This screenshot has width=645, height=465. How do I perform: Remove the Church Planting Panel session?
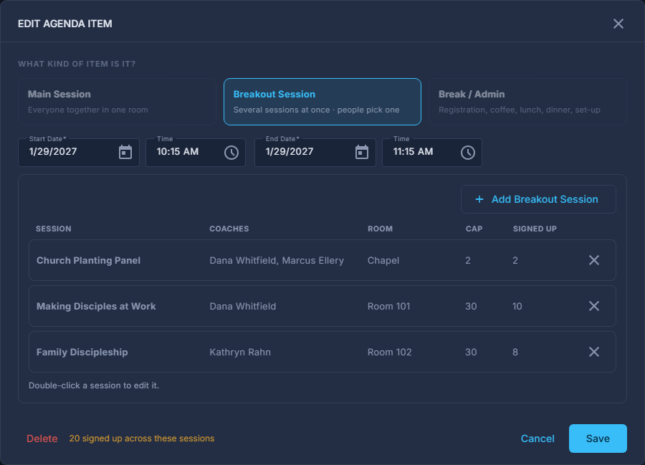click(x=593, y=260)
